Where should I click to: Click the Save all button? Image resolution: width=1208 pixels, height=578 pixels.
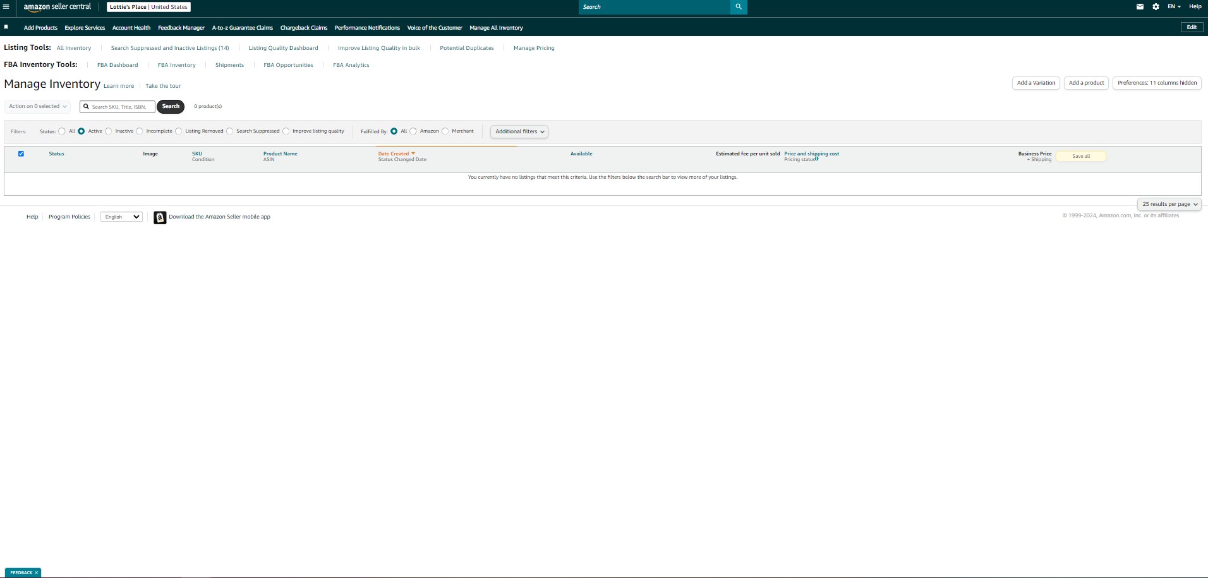point(1081,156)
